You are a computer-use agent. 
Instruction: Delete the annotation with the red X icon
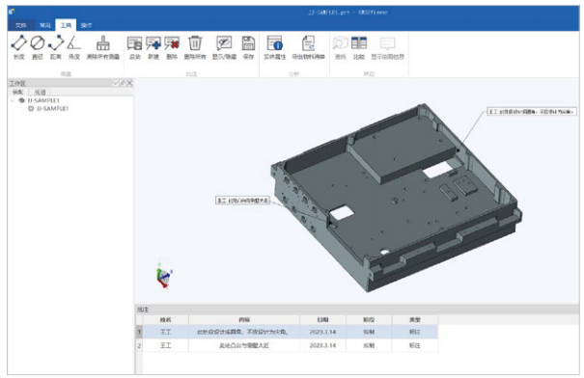click(x=172, y=47)
